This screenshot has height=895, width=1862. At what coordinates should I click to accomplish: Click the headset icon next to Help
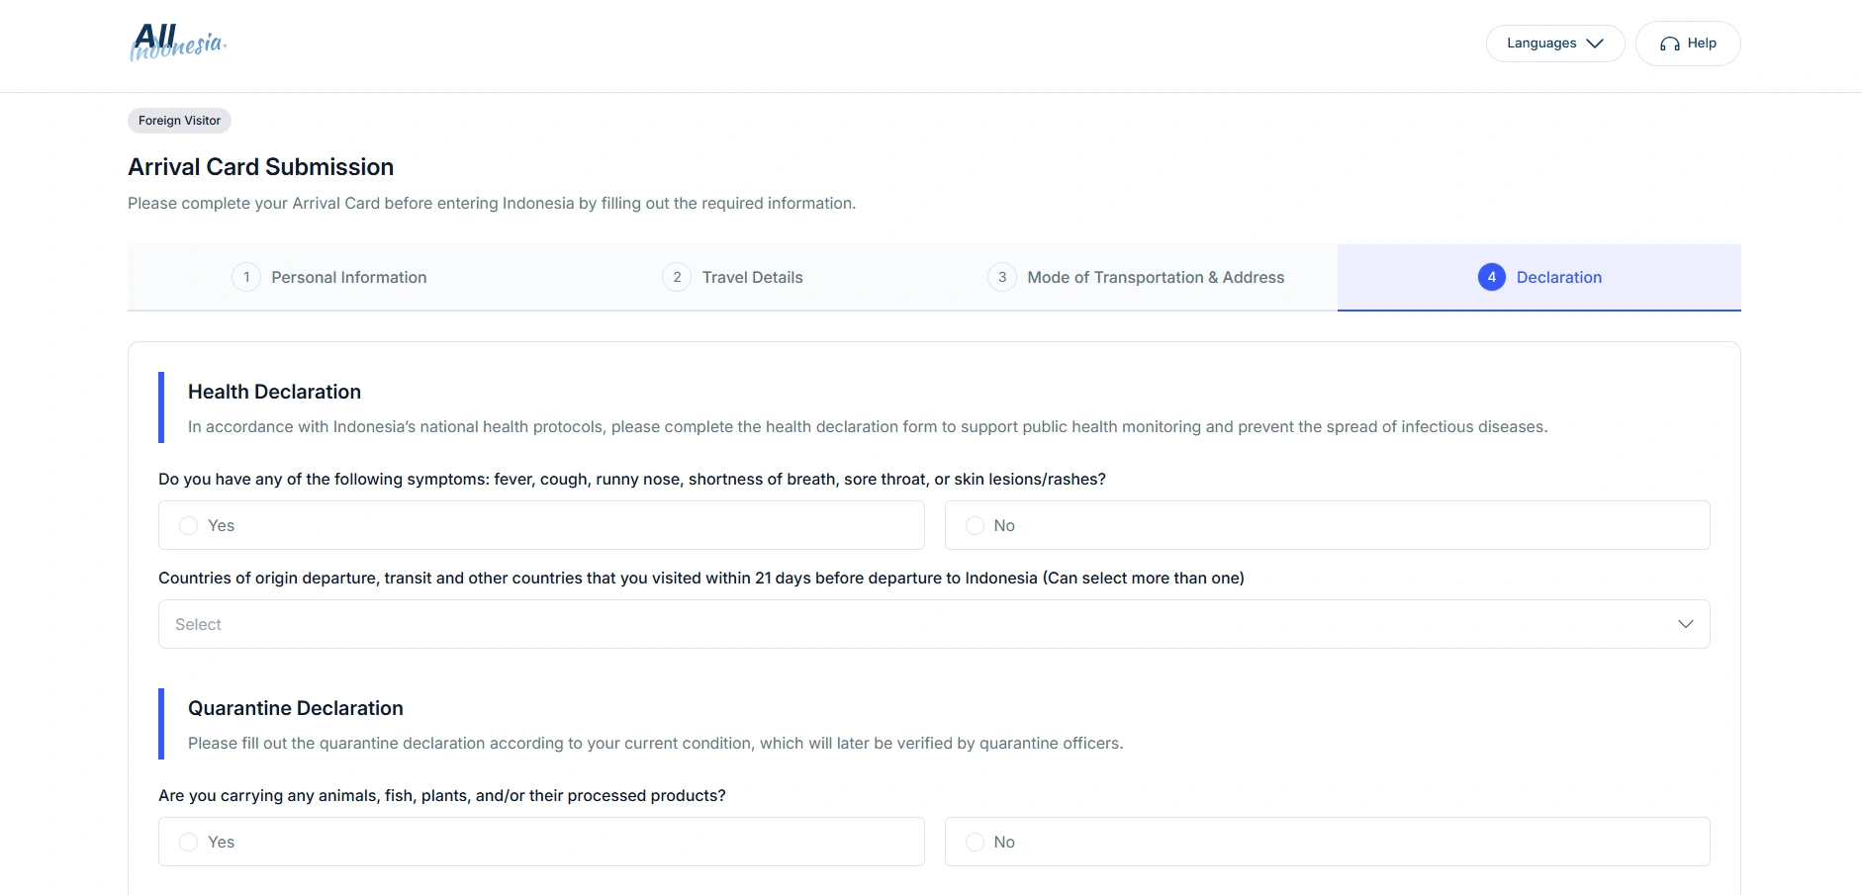point(1670,44)
